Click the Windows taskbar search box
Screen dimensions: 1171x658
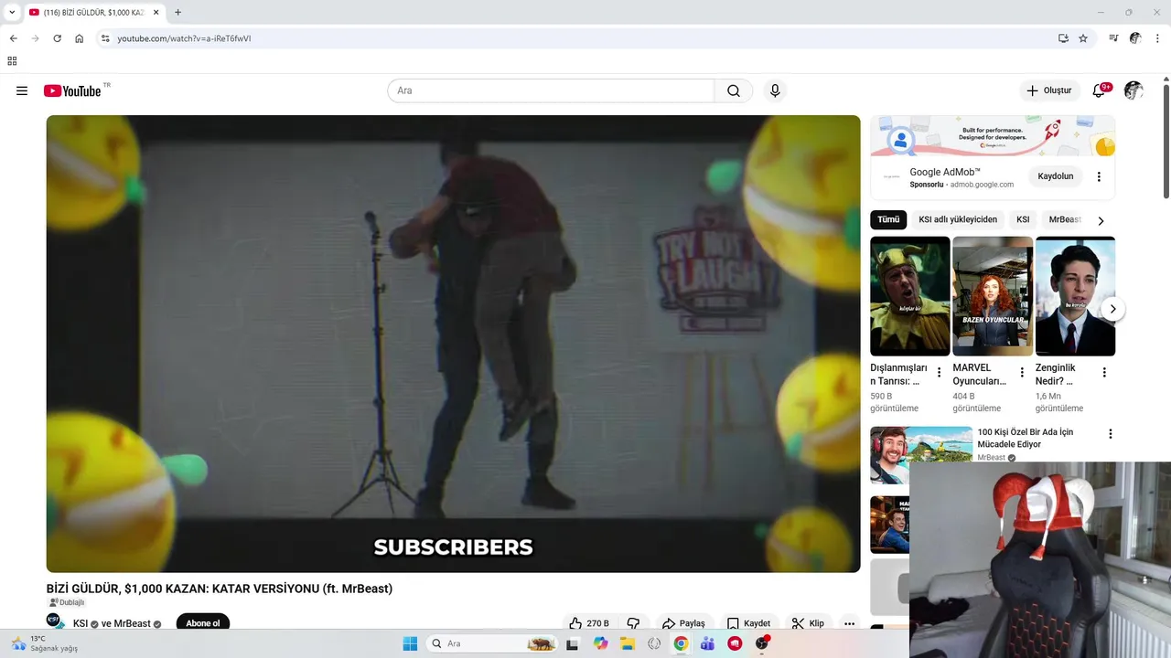click(x=493, y=643)
